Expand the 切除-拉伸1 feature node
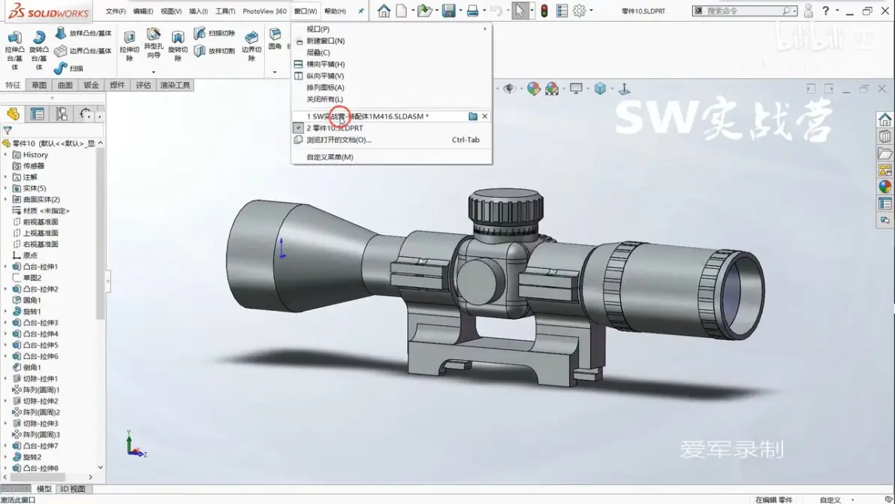This screenshot has width=895, height=504. [x=6, y=379]
